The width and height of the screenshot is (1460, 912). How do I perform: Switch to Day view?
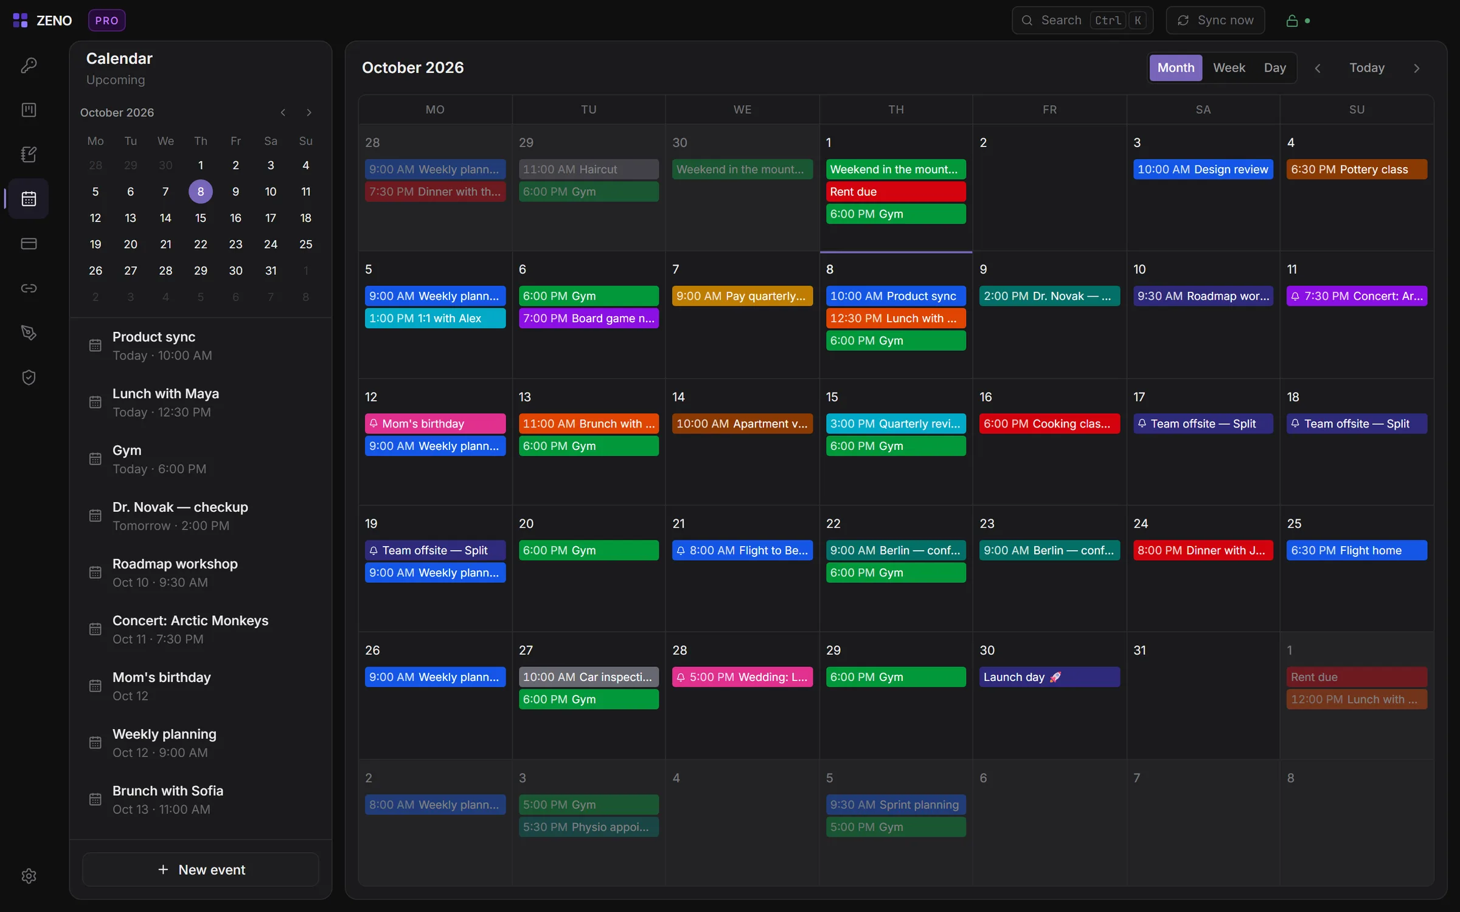click(1274, 67)
